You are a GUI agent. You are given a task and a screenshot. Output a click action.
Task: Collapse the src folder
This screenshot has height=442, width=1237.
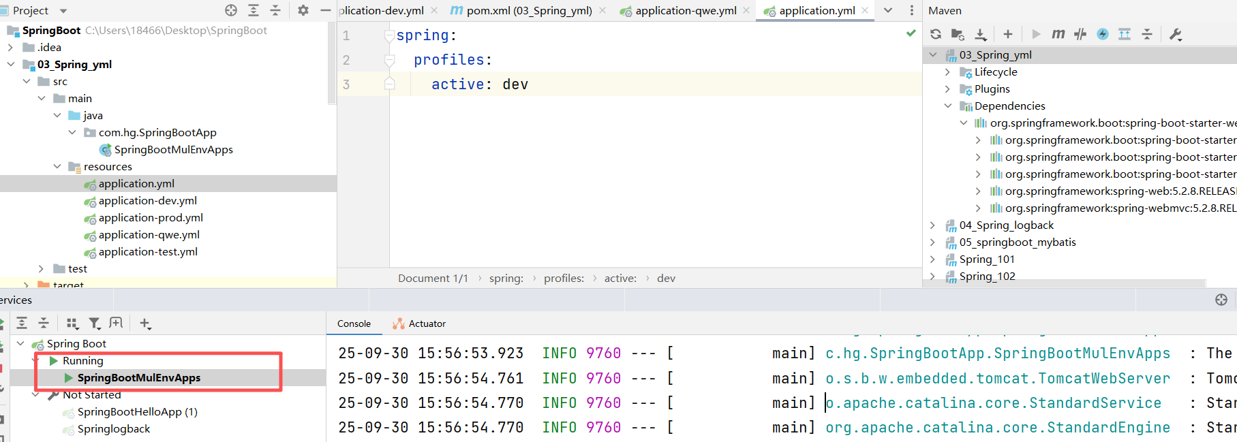click(x=26, y=81)
